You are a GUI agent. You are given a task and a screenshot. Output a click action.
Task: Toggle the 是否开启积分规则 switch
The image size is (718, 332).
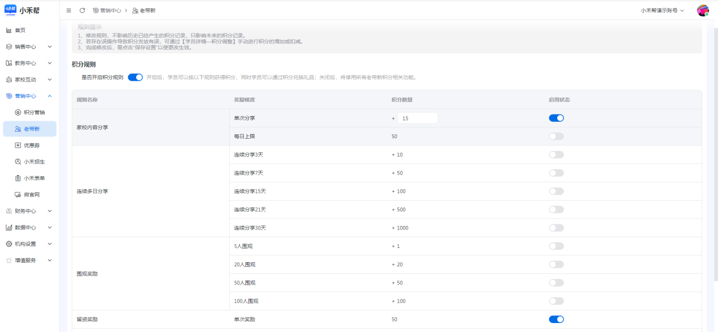pyautogui.click(x=135, y=77)
